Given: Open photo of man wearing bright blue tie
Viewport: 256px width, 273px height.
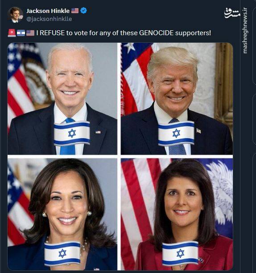Looking at the screenshot, I should click(x=62, y=99).
